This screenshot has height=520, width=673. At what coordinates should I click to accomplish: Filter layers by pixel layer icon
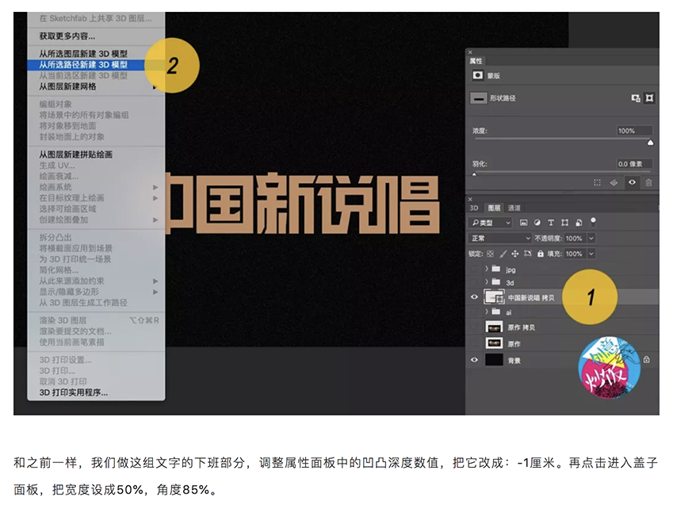(523, 223)
